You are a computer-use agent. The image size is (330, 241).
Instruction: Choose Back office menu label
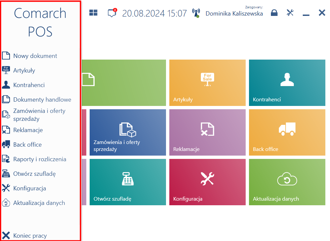pyautogui.click(x=28, y=145)
